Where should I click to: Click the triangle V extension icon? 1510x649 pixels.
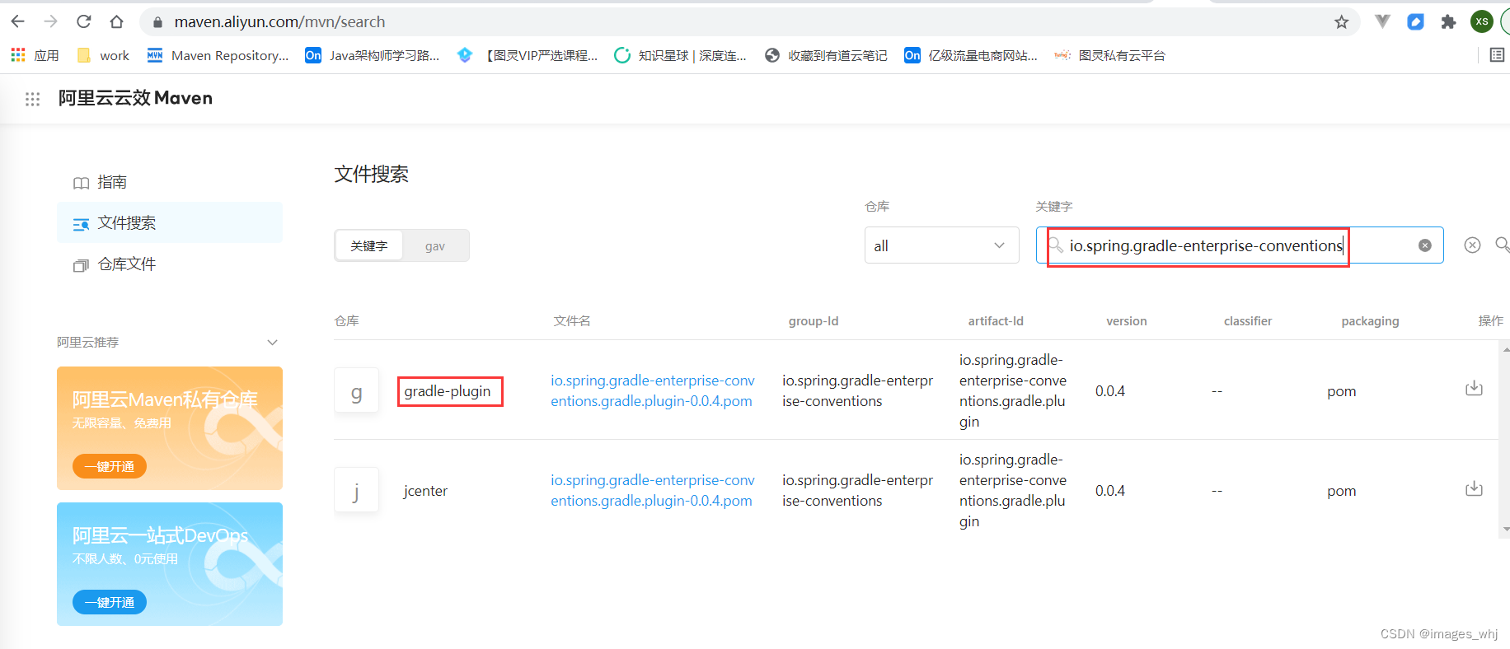(x=1382, y=22)
